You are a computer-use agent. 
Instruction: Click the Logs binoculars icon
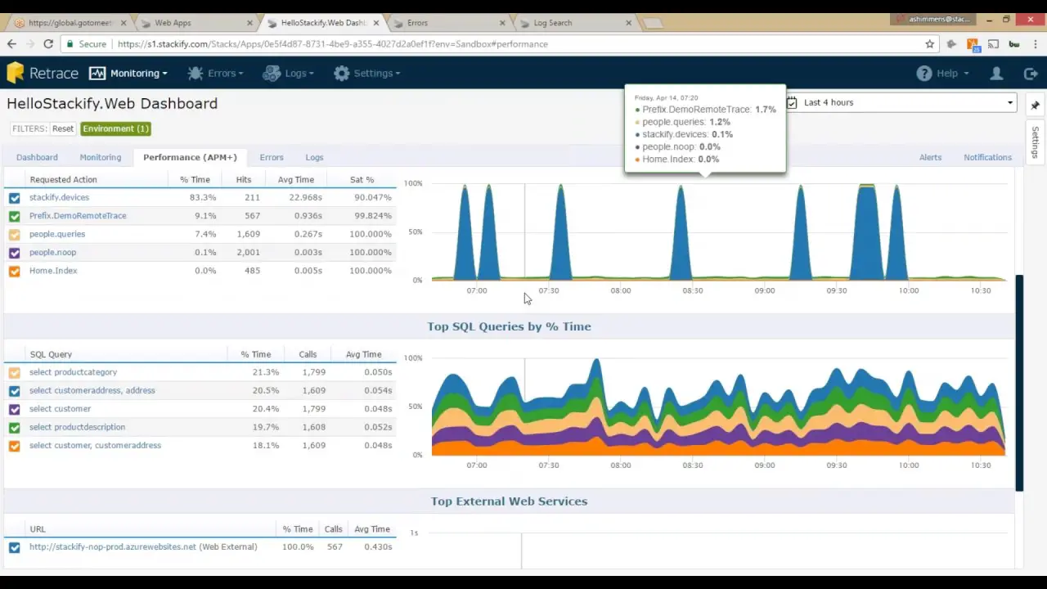[x=272, y=73]
